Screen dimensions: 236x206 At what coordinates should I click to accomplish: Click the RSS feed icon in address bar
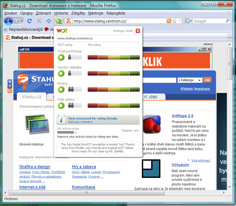tap(169, 21)
